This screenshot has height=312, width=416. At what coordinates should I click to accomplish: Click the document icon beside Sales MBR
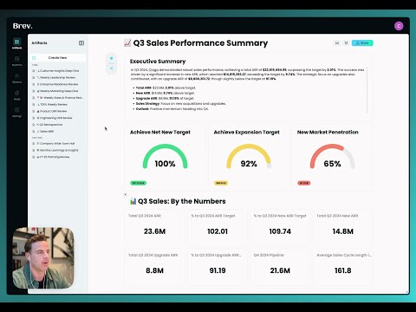pyautogui.click(x=34, y=132)
